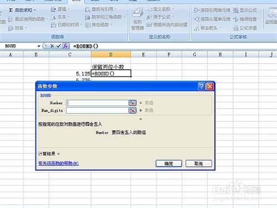Select column G header
The width and height of the screenshot is (277, 208).
click(x=194, y=54)
